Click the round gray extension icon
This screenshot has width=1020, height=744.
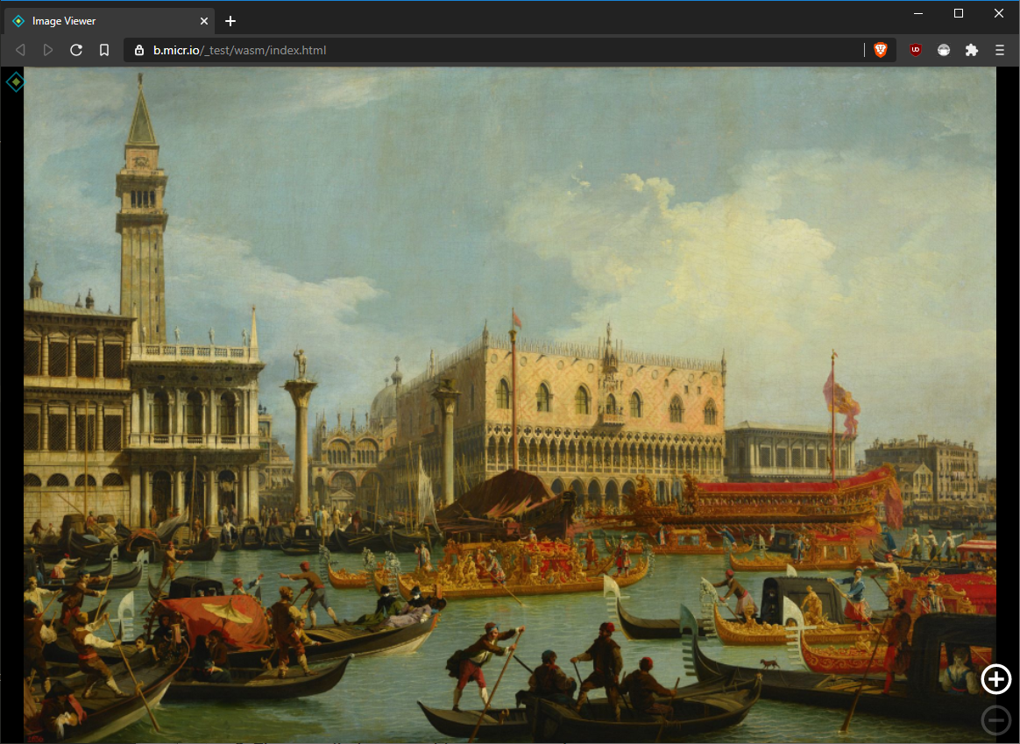pyautogui.click(x=943, y=50)
